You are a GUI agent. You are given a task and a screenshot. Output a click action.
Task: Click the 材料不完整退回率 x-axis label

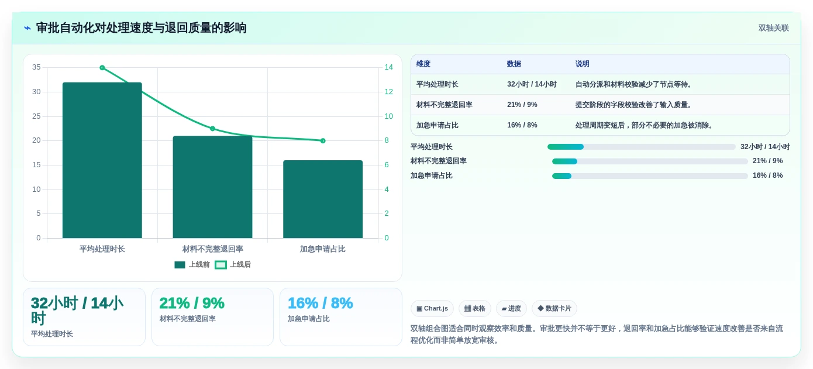pos(212,249)
